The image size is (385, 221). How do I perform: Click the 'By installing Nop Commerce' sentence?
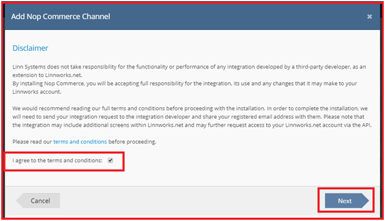[x=185, y=88]
